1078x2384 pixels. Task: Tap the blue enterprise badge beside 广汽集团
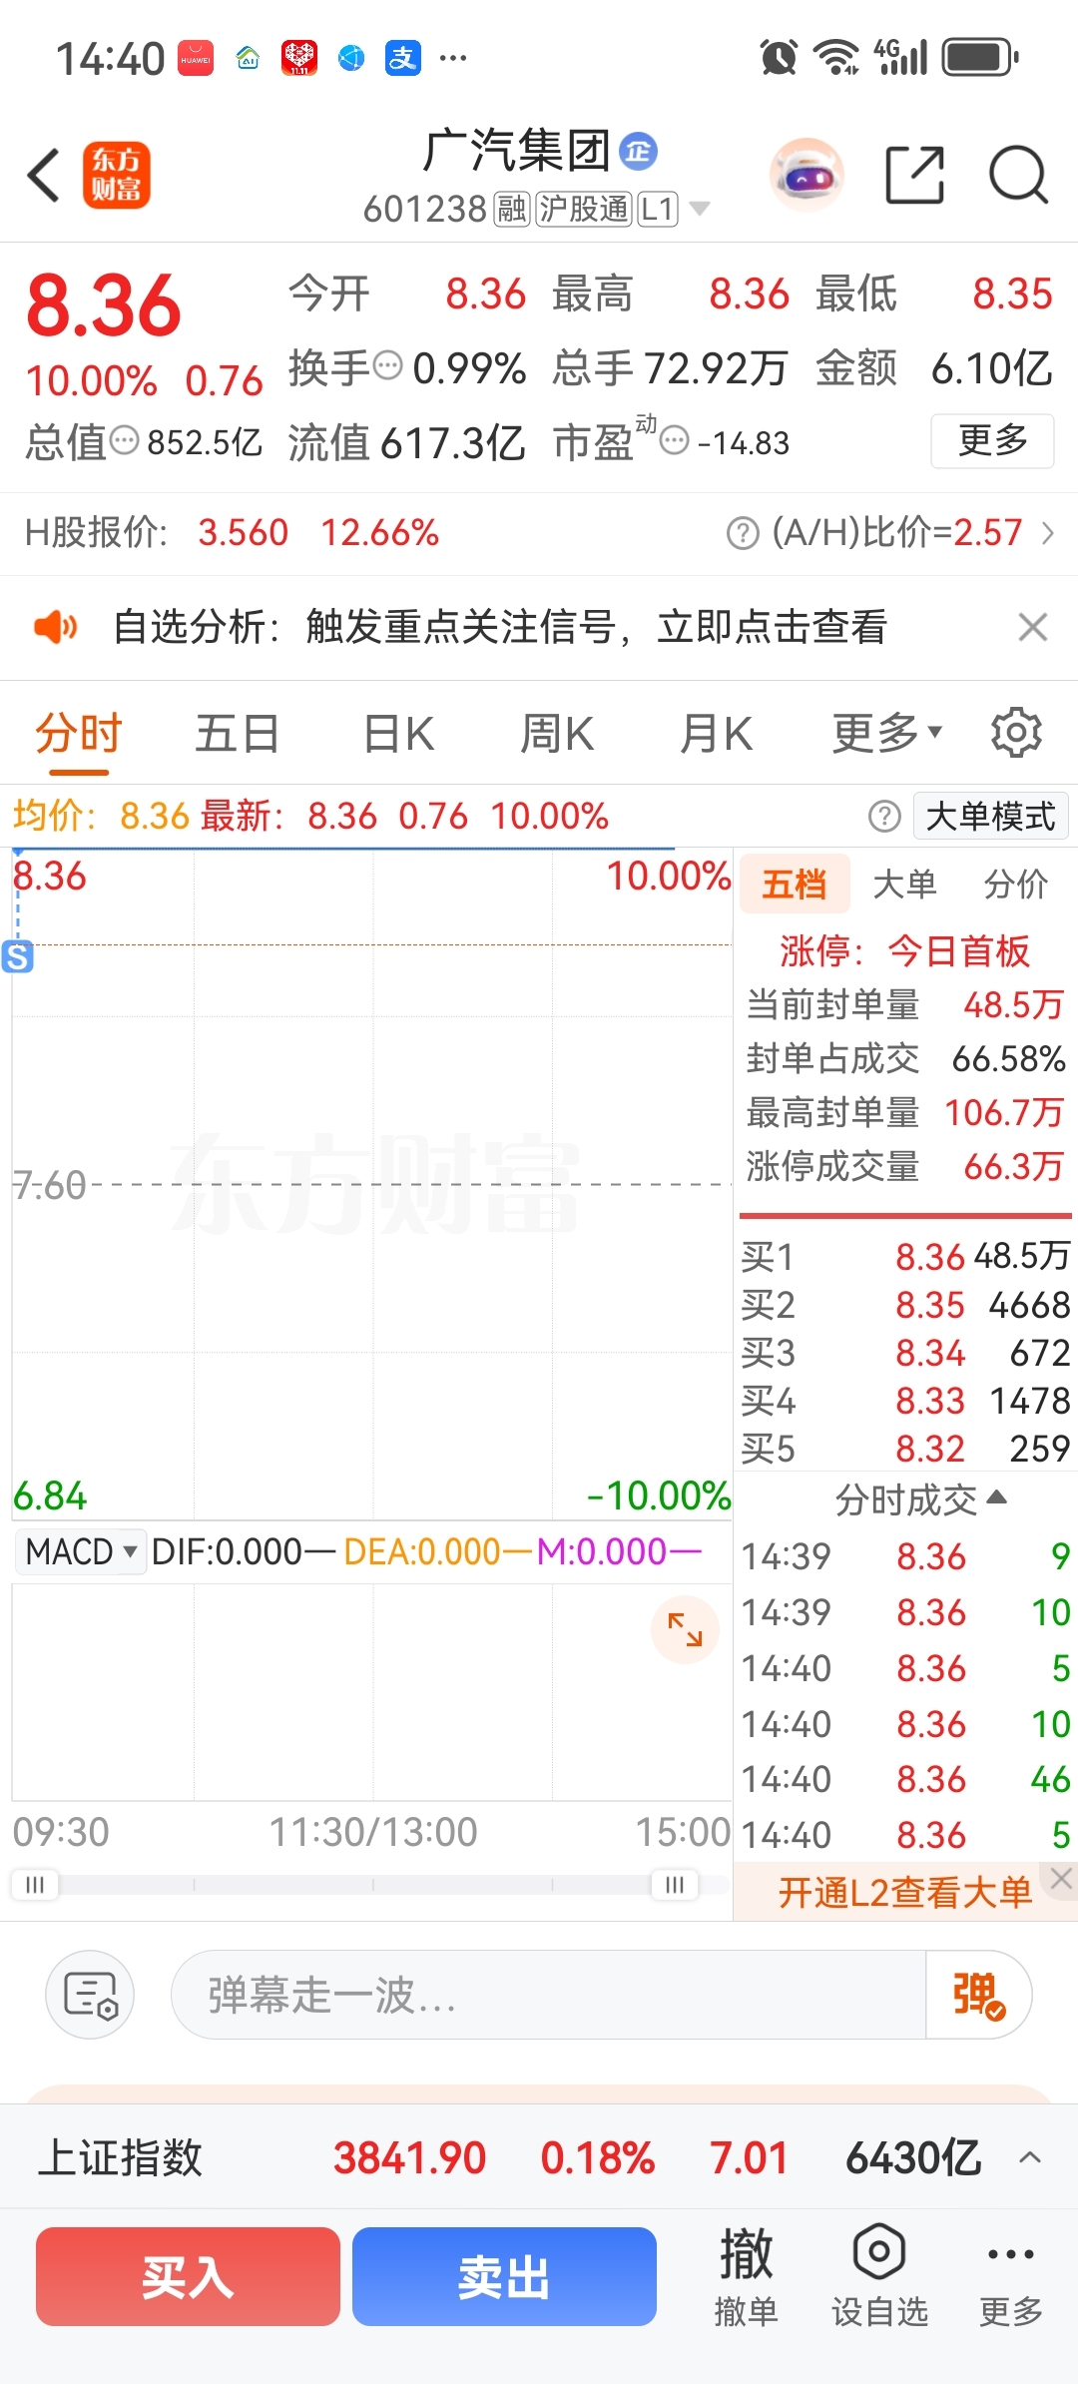point(639,151)
